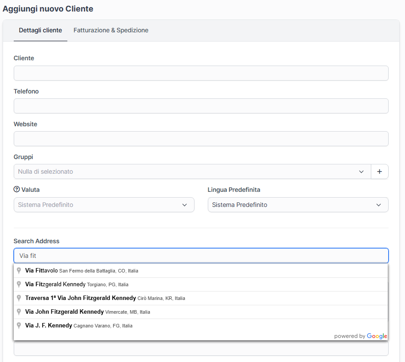This screenshot has height=362, width=405.
Task: Click the pin icon for Via Fittavolo
Action: point(19,271)
